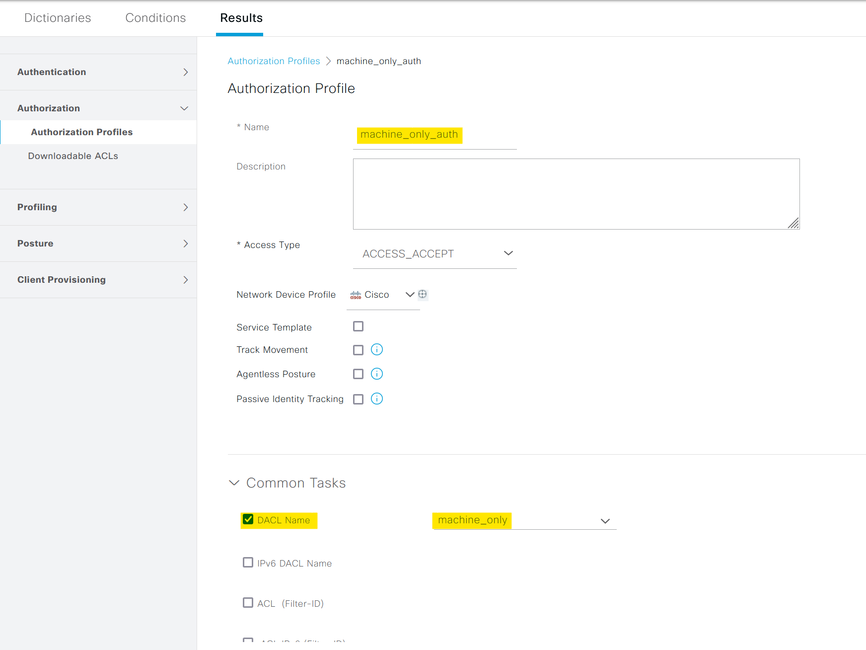
Task: Switch to the Conditions tab
Action: 155,18
